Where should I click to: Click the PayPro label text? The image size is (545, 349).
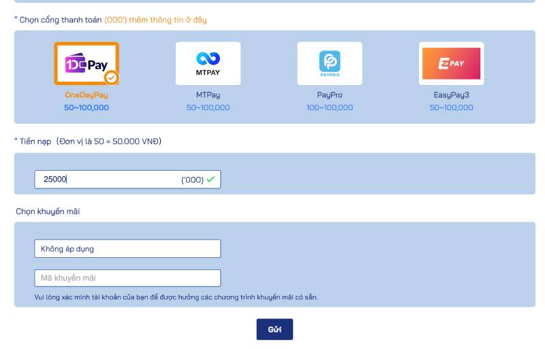(330, 95)
